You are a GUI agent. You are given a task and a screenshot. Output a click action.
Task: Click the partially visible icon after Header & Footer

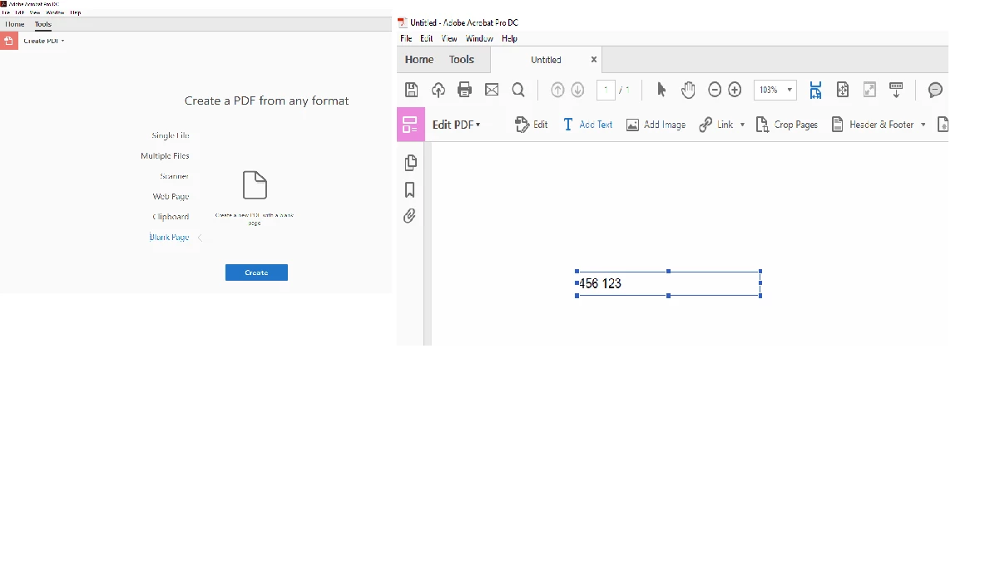click(x=943, y=125)
